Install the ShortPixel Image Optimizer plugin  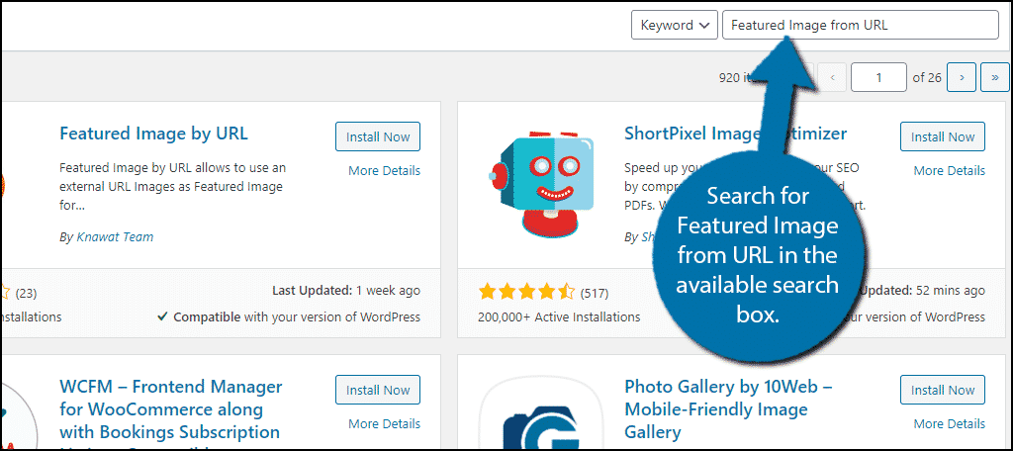(x=943, y=136)
